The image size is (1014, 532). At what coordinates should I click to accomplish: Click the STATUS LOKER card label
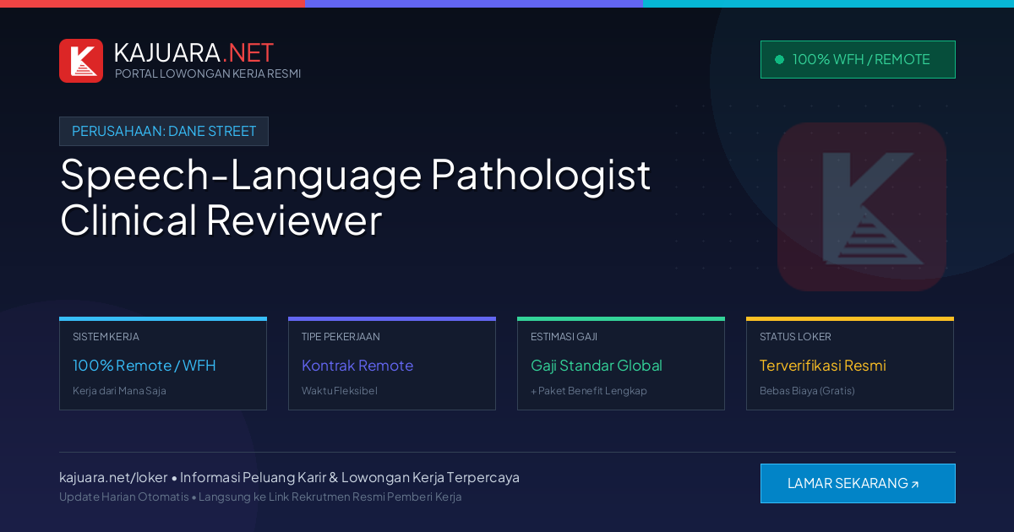795,337
